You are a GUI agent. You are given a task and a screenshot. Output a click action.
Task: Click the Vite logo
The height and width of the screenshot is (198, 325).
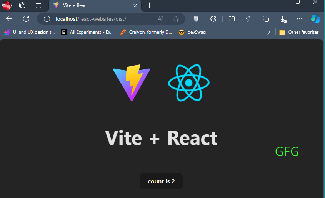[132, 82]
